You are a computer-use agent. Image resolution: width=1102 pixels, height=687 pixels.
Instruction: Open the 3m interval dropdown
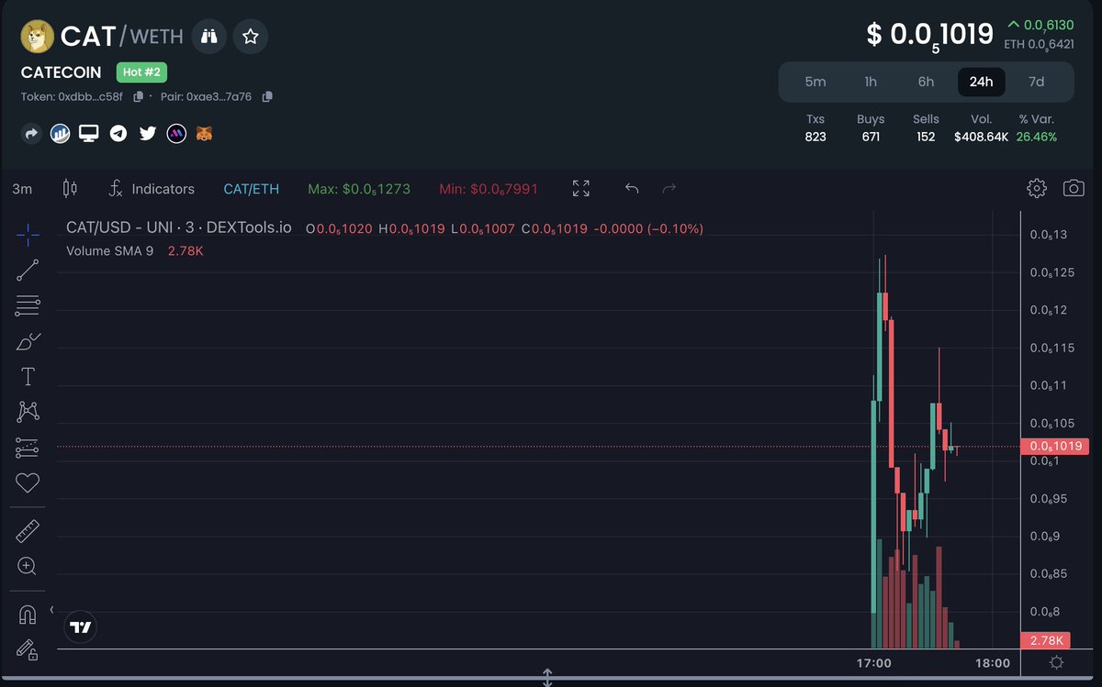click(x=22, y=189)
